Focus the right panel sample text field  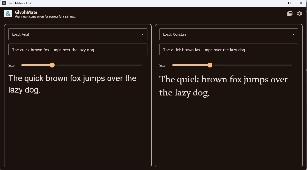click(229, 50)
